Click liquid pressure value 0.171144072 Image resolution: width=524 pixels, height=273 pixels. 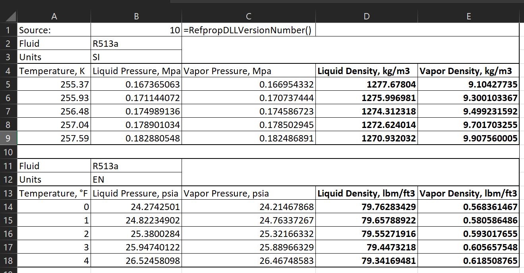pos(136,98)
